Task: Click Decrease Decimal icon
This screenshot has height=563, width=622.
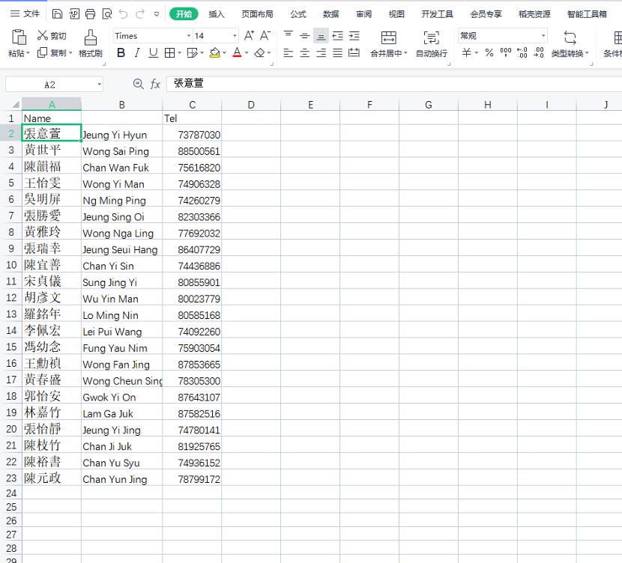Action: coord(538,52)
